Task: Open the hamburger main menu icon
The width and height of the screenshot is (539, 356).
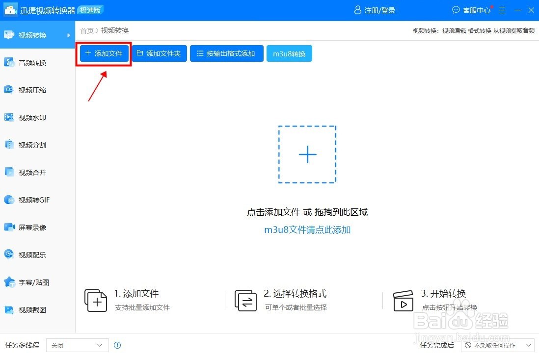Action: pyautogui.click(x=502, y=10)
